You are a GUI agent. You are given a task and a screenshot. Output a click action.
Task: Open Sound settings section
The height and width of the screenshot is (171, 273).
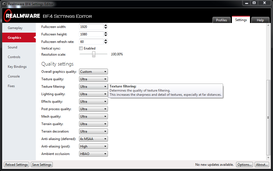click(x=19, y=47)
